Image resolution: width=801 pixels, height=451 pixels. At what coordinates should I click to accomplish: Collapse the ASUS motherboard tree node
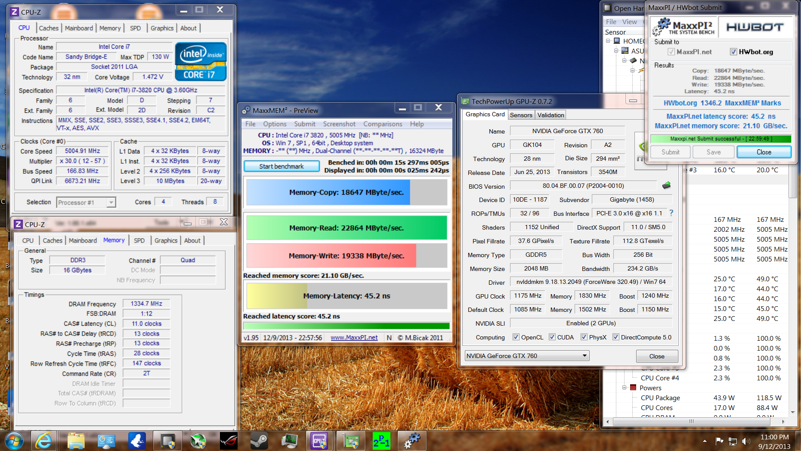(616, 51)
